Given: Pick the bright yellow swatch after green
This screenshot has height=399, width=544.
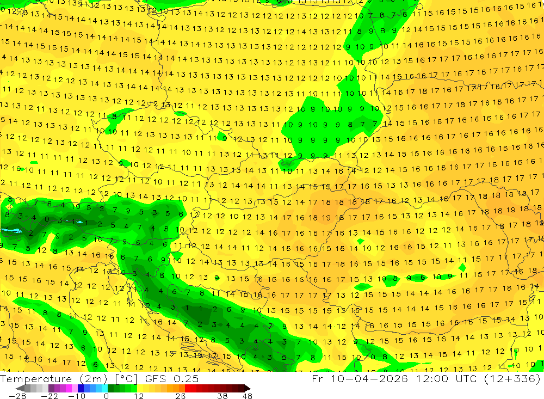Looking at the screenshot, I should tap(140, 389).
